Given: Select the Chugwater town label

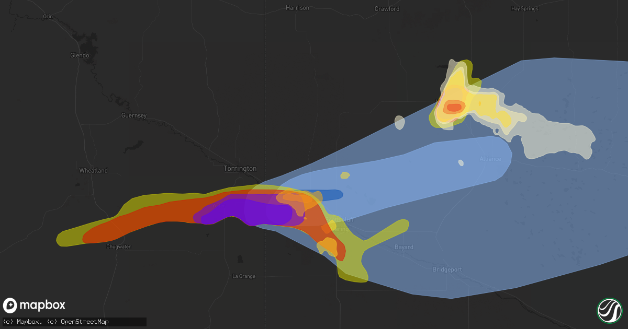Looking at the screenshot, I should point(118,246).
